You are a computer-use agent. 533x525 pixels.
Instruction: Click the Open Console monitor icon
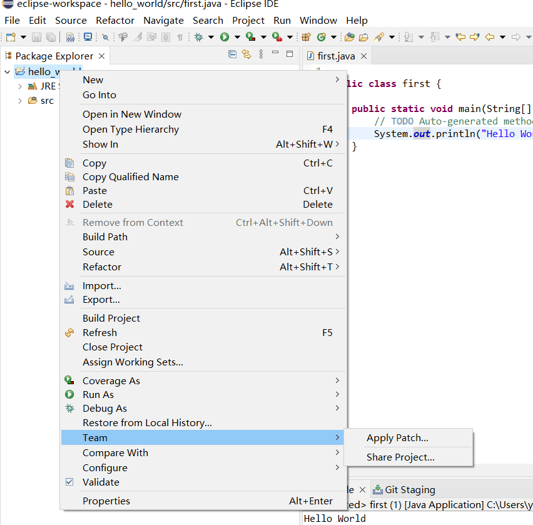tap(88, 37)
